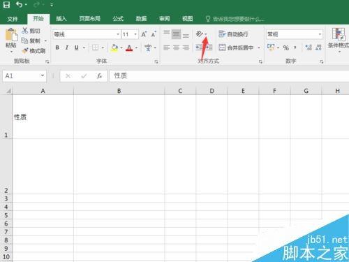Apply percent style
Image resolution: width=349 pixels, height=262 pixels.
point(286,48)
